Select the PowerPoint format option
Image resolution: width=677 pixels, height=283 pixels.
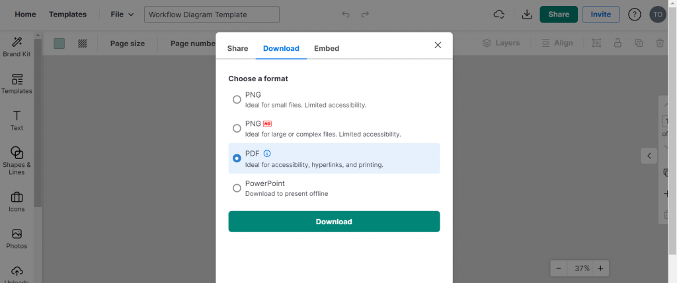(x=237, y=188)
